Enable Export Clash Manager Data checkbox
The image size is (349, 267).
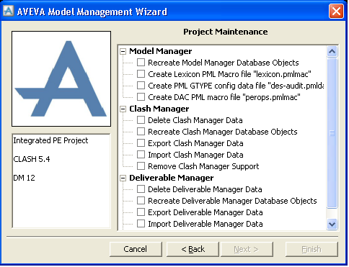pos(141,143)
